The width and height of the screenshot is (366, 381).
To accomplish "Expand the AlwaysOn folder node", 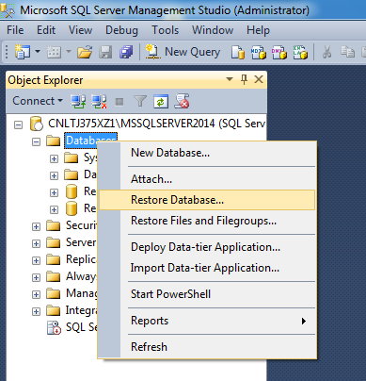I will [x=37, y=277].
